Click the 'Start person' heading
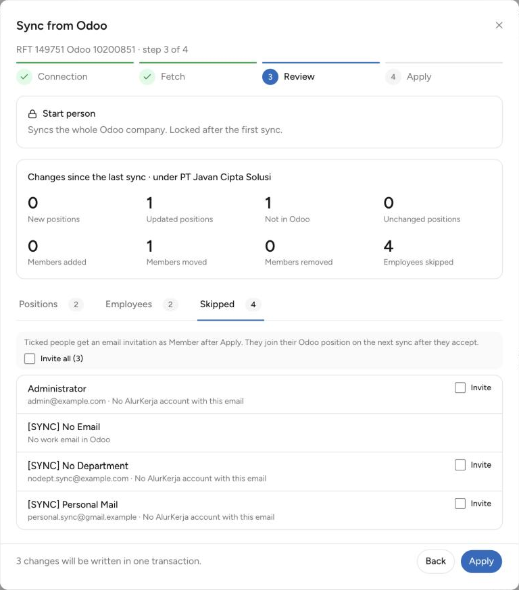 click(69, 113)
